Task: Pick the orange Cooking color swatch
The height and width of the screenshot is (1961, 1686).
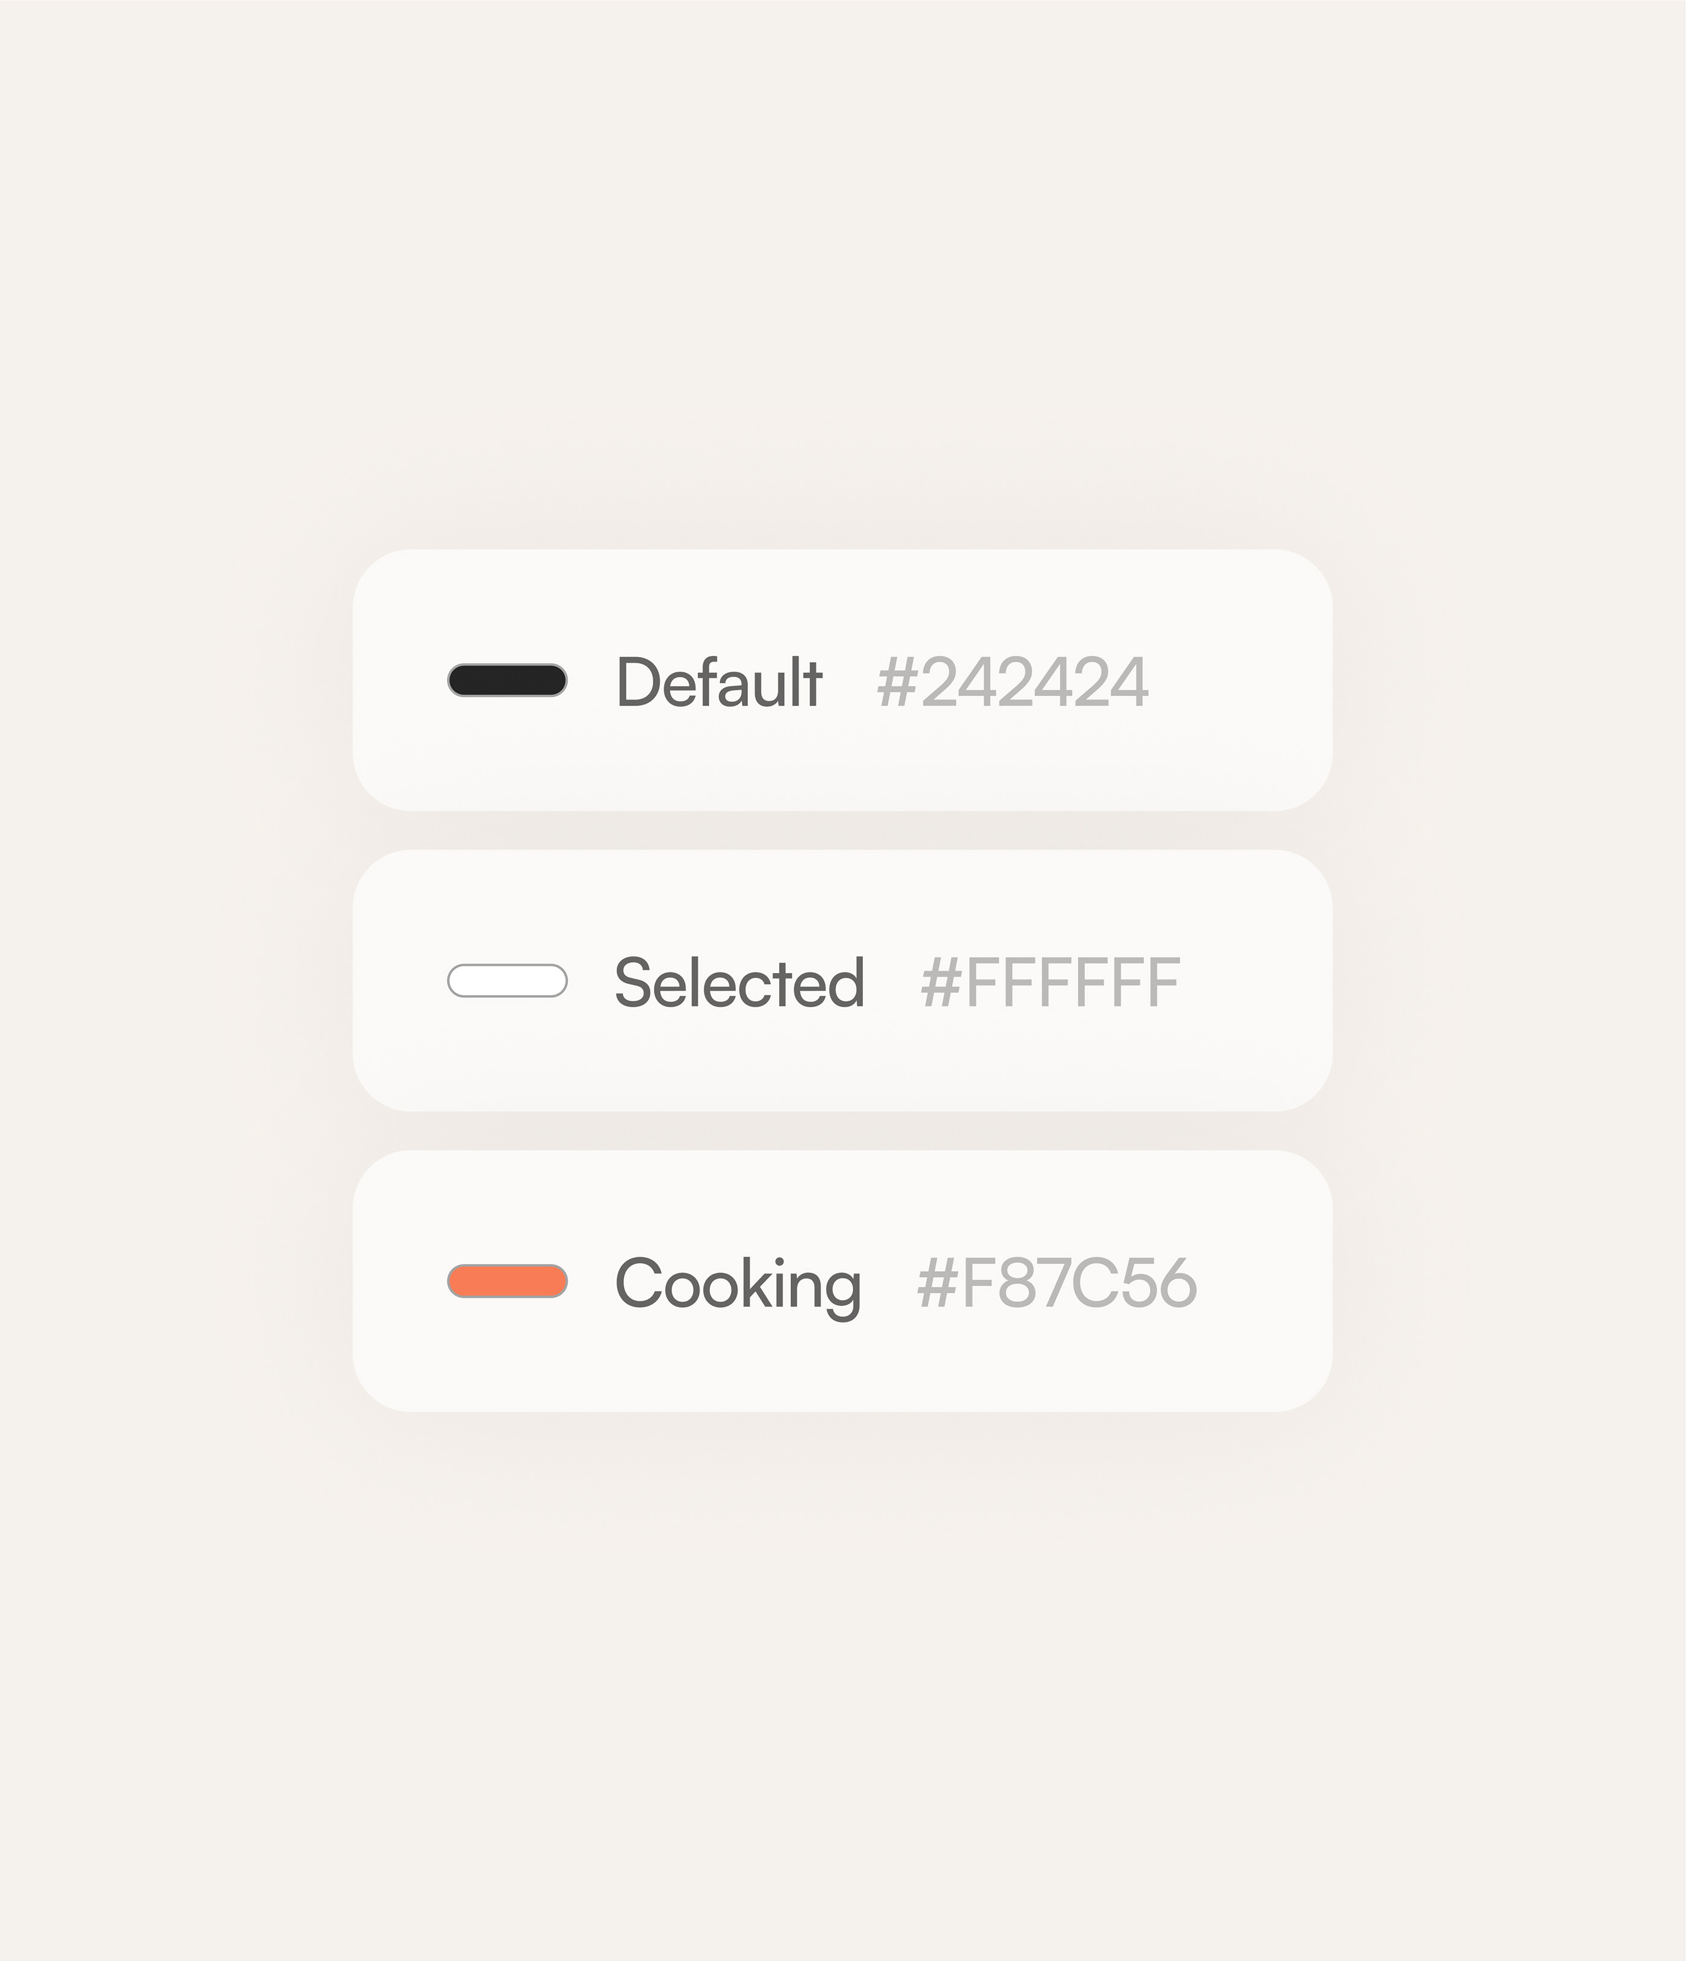Action: 507,1281
